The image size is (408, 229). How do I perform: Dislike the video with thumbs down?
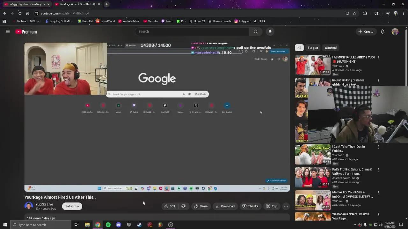coord(183,206)
